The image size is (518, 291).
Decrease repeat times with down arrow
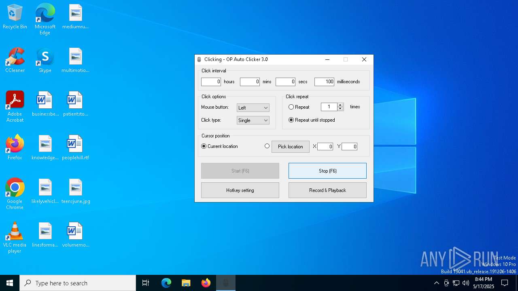point(340,109)
